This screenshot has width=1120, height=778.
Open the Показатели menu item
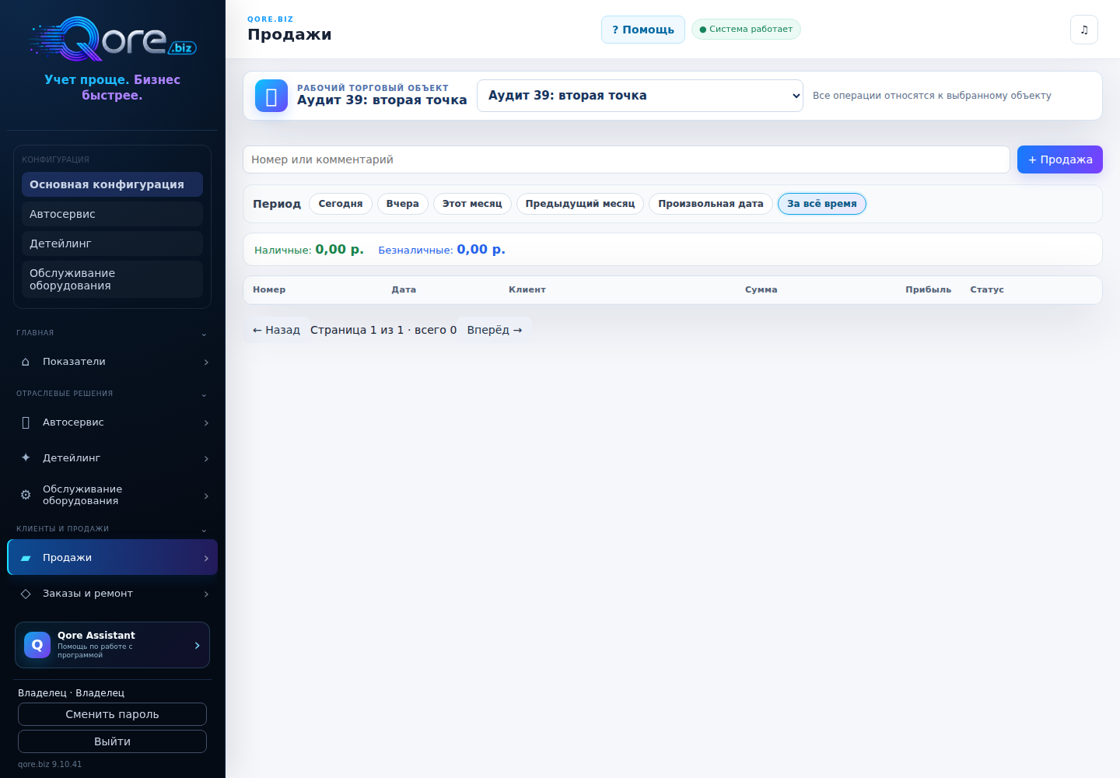[112, 362]
